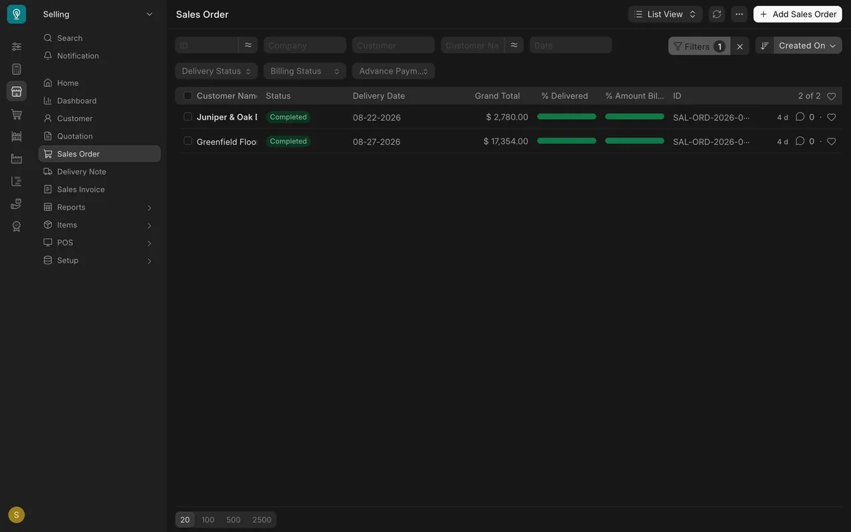Open the Created On sort dropdown

click(808, 45)
